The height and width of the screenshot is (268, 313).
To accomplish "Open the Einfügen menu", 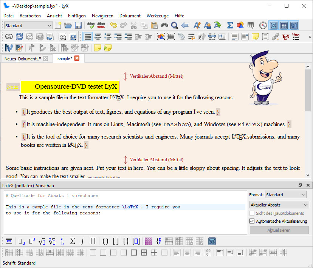I will click(x=77, y=16).
